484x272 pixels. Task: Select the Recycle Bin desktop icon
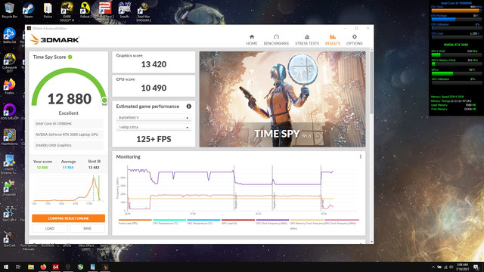coord(10,10)
